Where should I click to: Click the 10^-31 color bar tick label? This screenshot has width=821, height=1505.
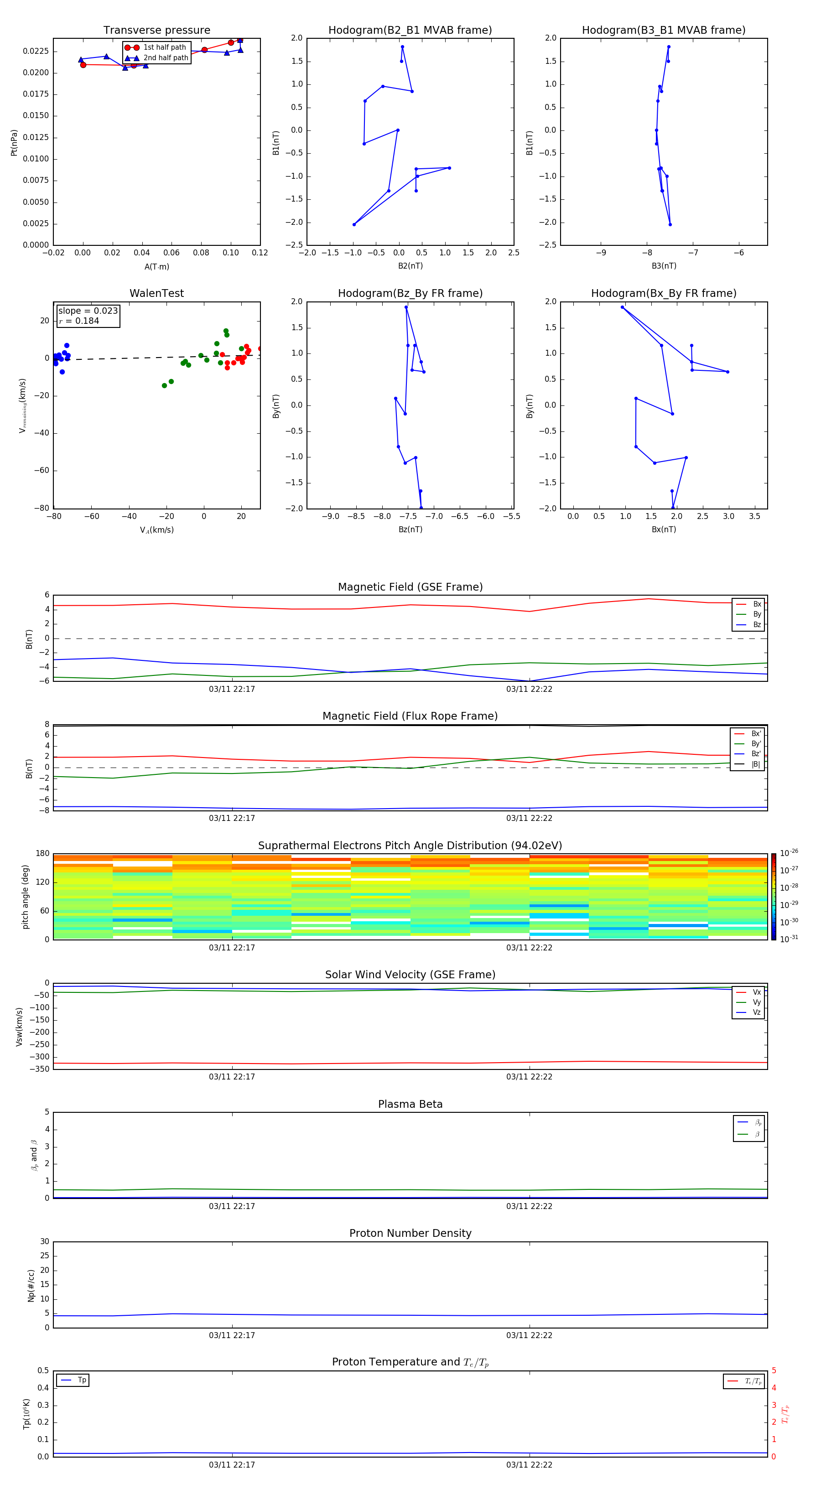click(789, 939)
